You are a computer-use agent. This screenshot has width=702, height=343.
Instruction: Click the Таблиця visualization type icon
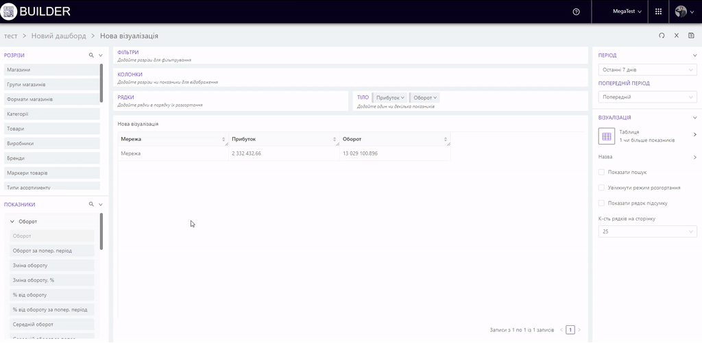pyautogui.click(x=607, y=136)
